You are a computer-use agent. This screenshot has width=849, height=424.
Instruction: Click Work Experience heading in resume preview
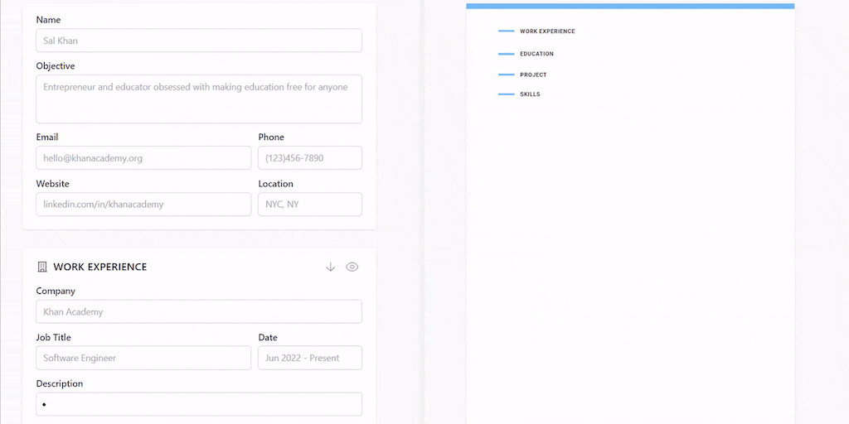(x=547, y=31)
